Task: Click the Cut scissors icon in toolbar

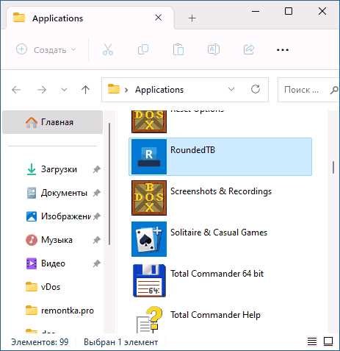Action: click(x=107, y=49)
